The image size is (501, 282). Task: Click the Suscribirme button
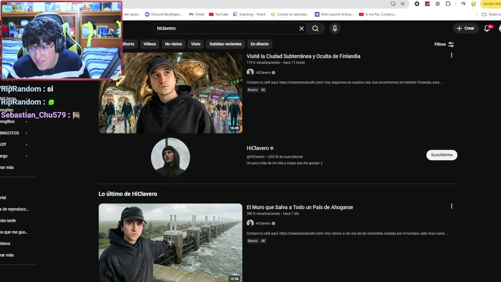[442, 155]
